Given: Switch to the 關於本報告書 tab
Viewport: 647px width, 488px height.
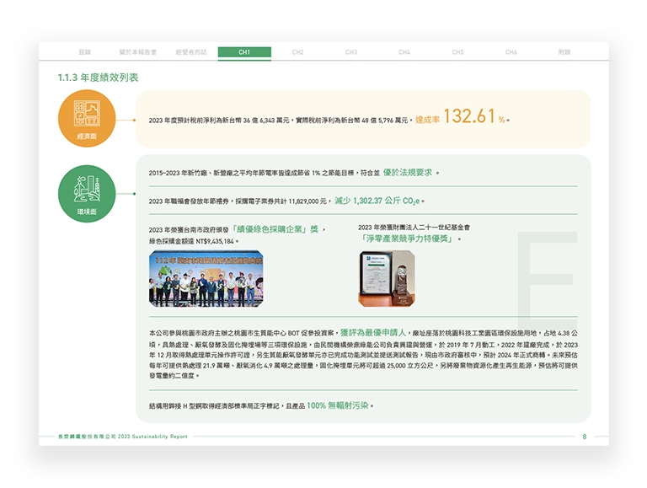Looking at the screenshot, I should coord(138,52).
